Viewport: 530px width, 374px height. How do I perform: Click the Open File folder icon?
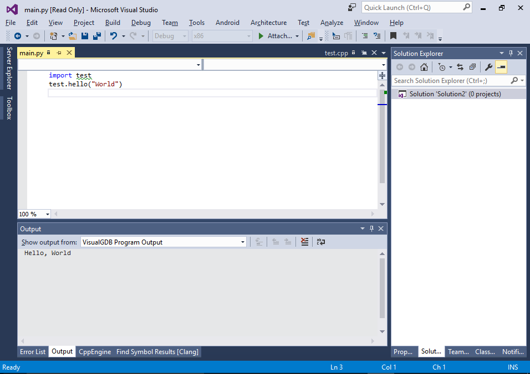tap(72, 36)
